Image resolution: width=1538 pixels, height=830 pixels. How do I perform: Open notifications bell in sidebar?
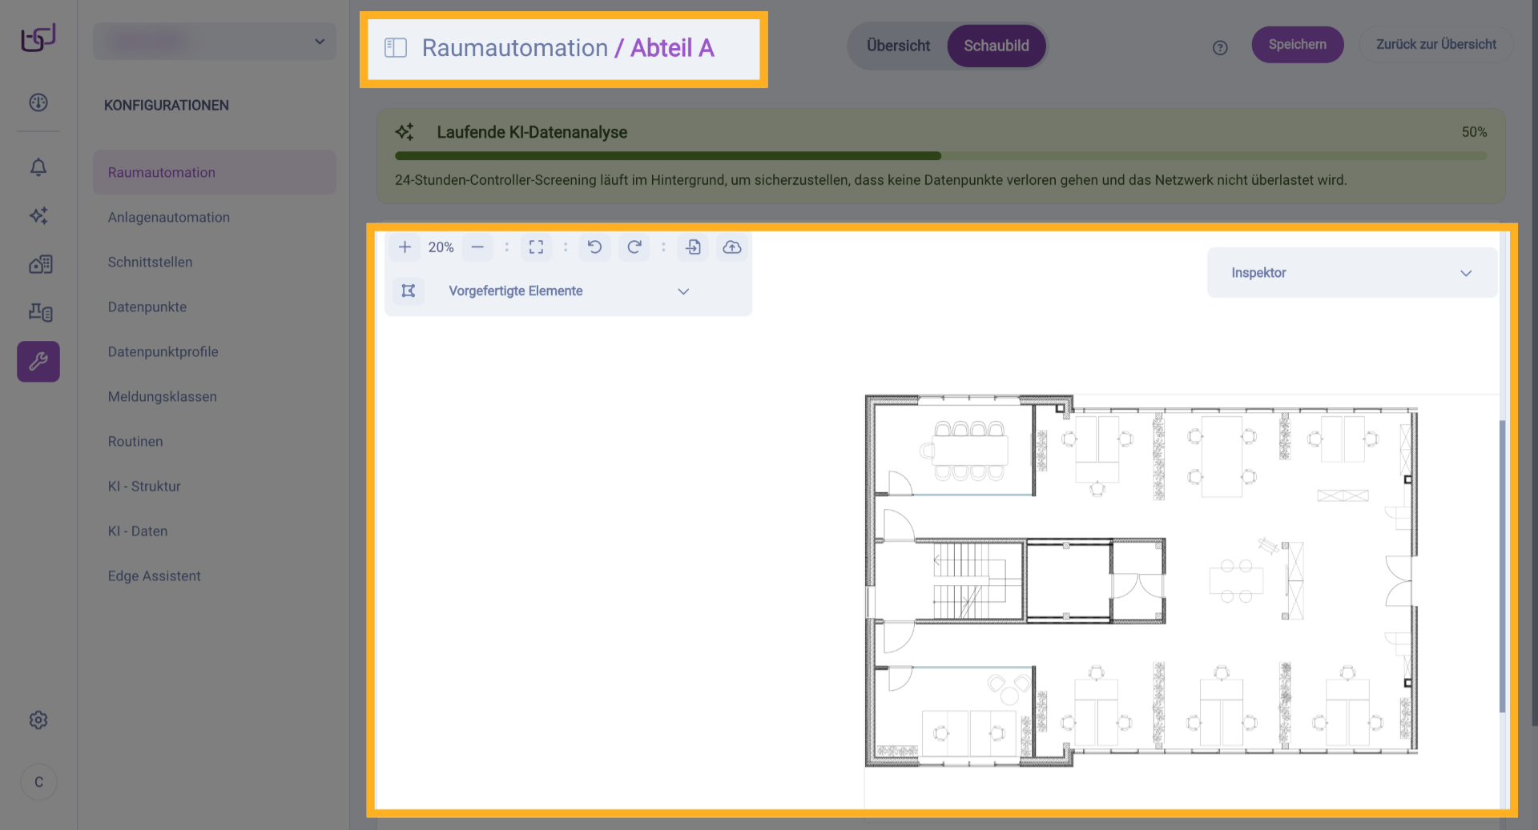pos(38,167)
